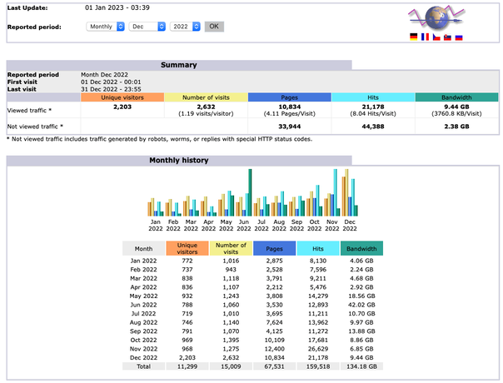Click the OK button
Image resolution: width=503 pixels, height=383 pixels.
pos(214,27)
